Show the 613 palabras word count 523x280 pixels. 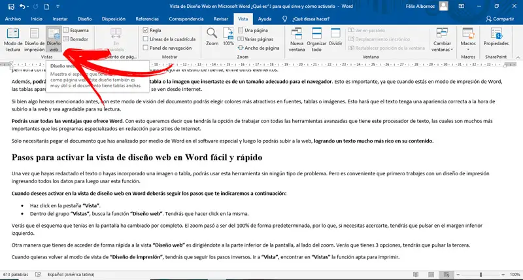[16, 274]
